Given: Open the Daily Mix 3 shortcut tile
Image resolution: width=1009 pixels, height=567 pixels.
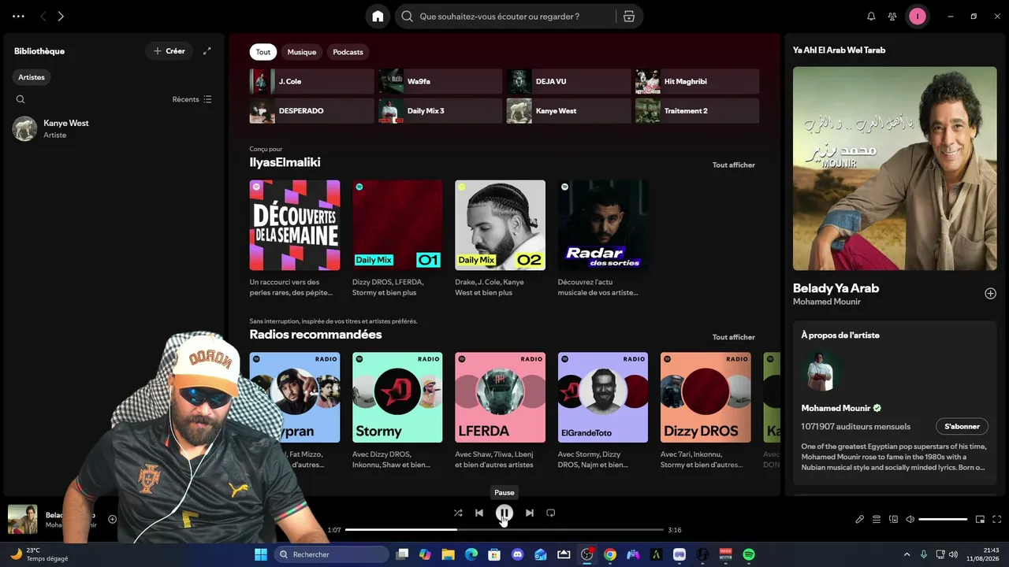Looking at the screenshot, I should point(441,111).
